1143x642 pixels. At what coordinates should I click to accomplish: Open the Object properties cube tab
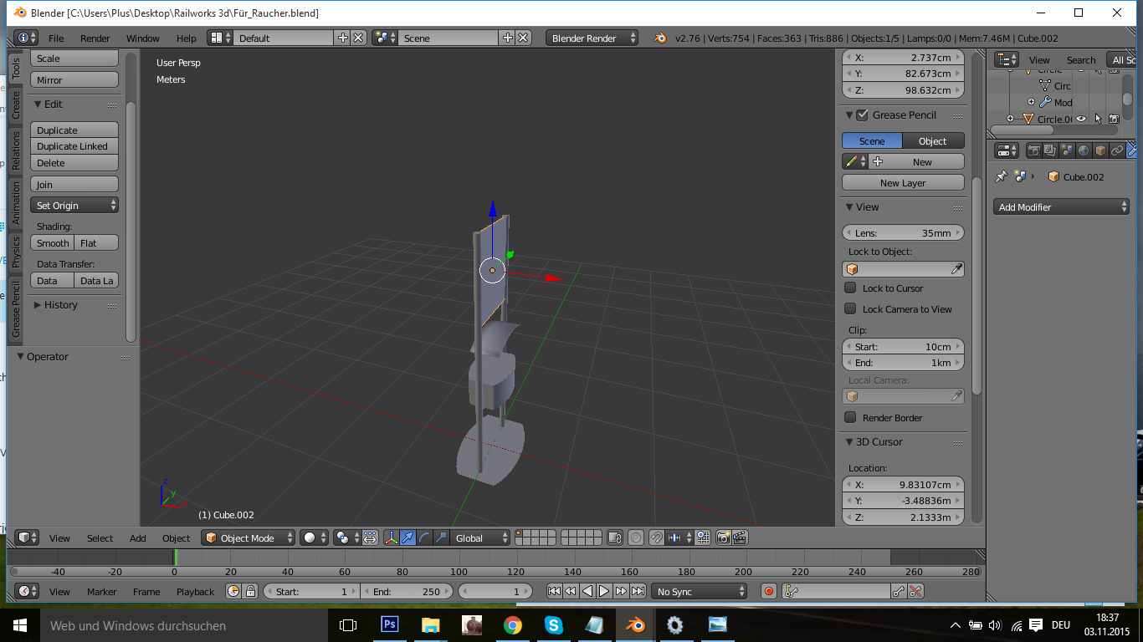(1100, 150)
